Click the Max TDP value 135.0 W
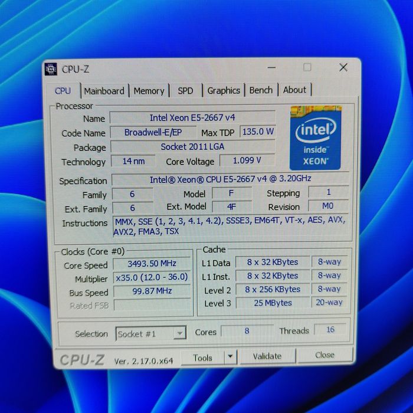 coord(258,132)
